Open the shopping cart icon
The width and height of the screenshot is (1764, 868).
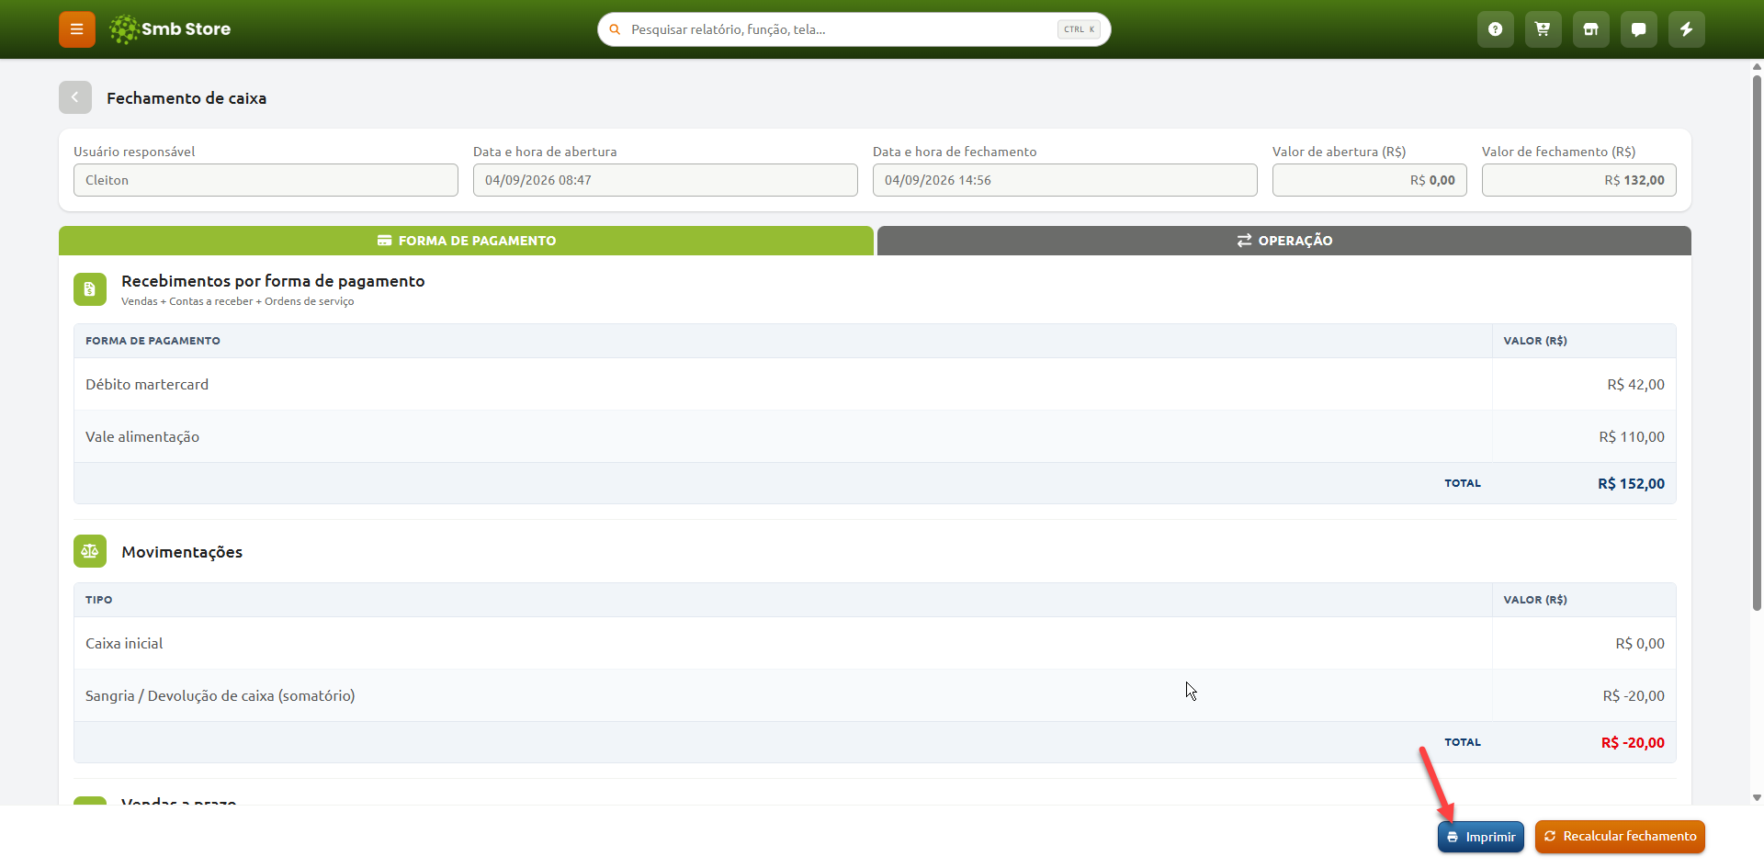tap(1543, 29)
